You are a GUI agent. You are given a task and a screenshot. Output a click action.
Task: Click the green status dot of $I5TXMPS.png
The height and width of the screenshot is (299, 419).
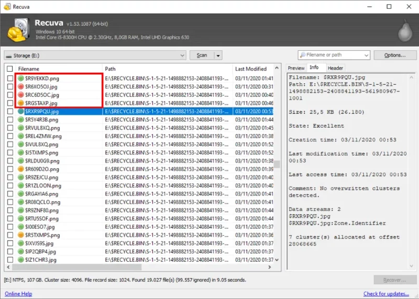click(x=21, y=152)
